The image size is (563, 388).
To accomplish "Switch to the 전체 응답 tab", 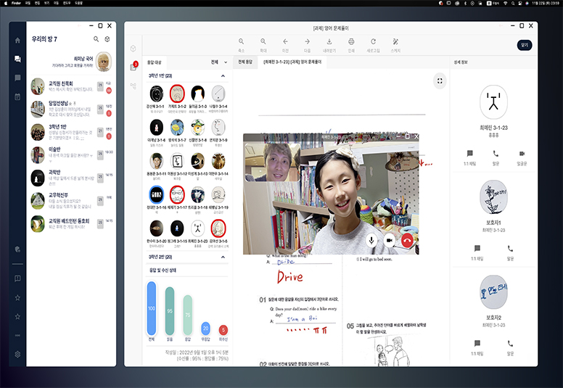I will pyautogui.click(x=246, y=62).
